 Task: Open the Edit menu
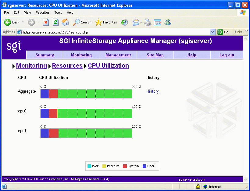(x=16, y=12)
